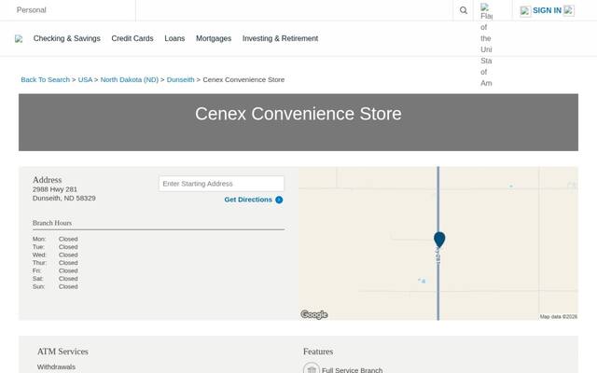Select the blue map location pin
This screenshot has height=373, width=597.
tap(439, 241)
